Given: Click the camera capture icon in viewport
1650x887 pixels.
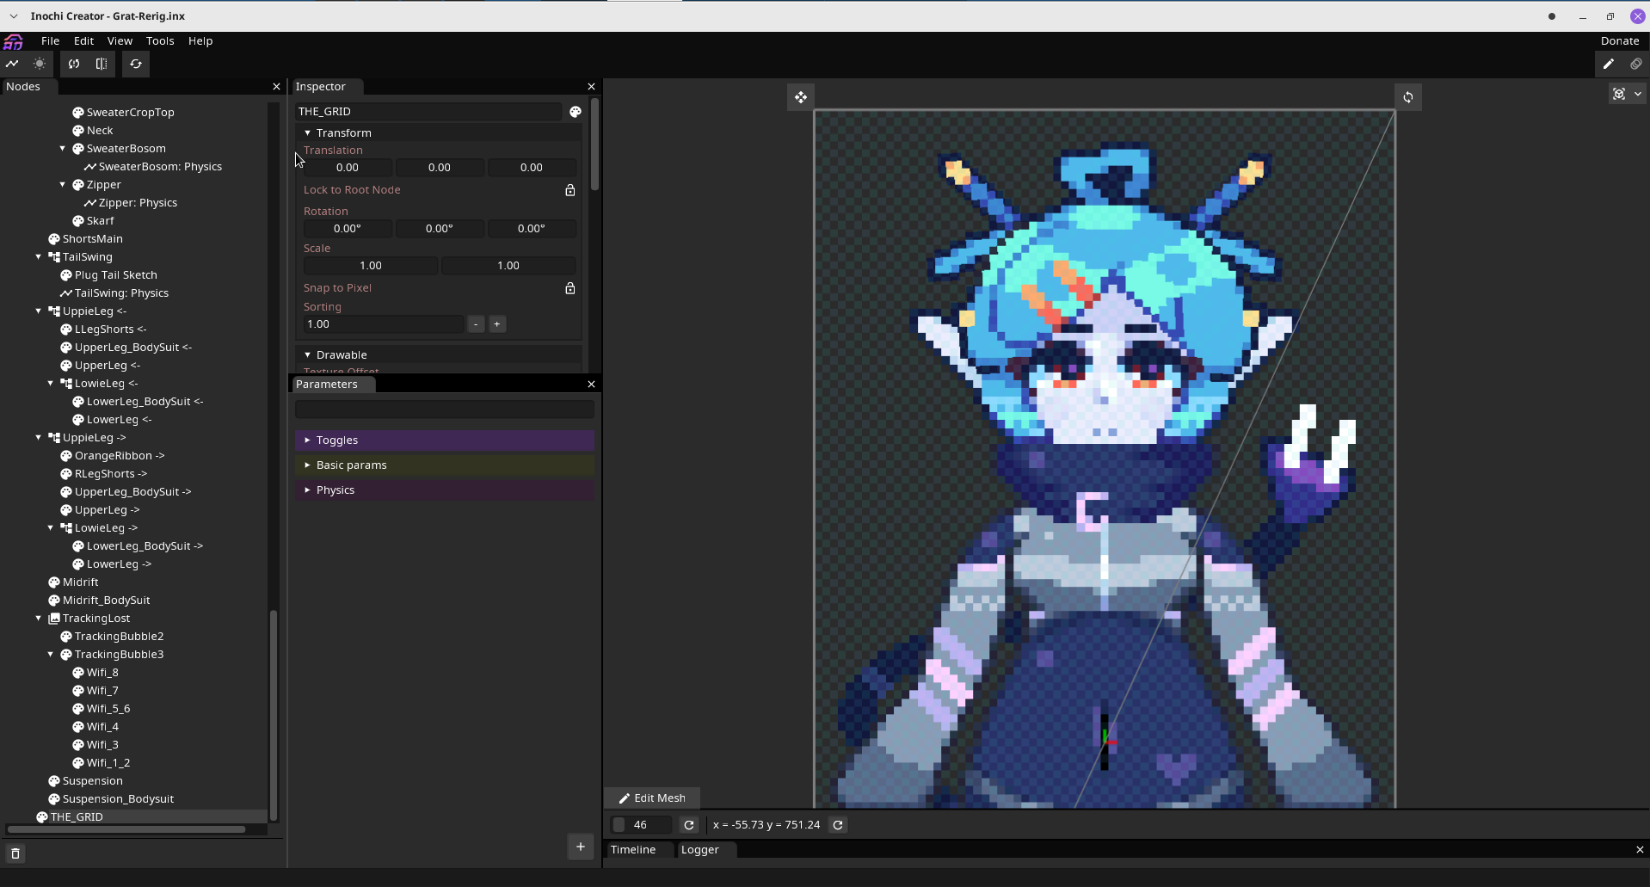Looking at the screenshot, I should (1619, 94).
